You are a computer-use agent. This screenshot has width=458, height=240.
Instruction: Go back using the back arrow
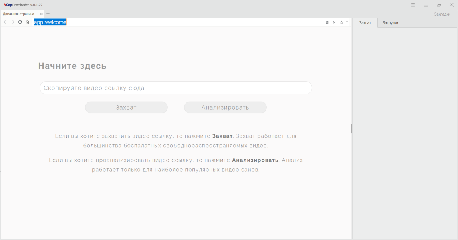5,22
